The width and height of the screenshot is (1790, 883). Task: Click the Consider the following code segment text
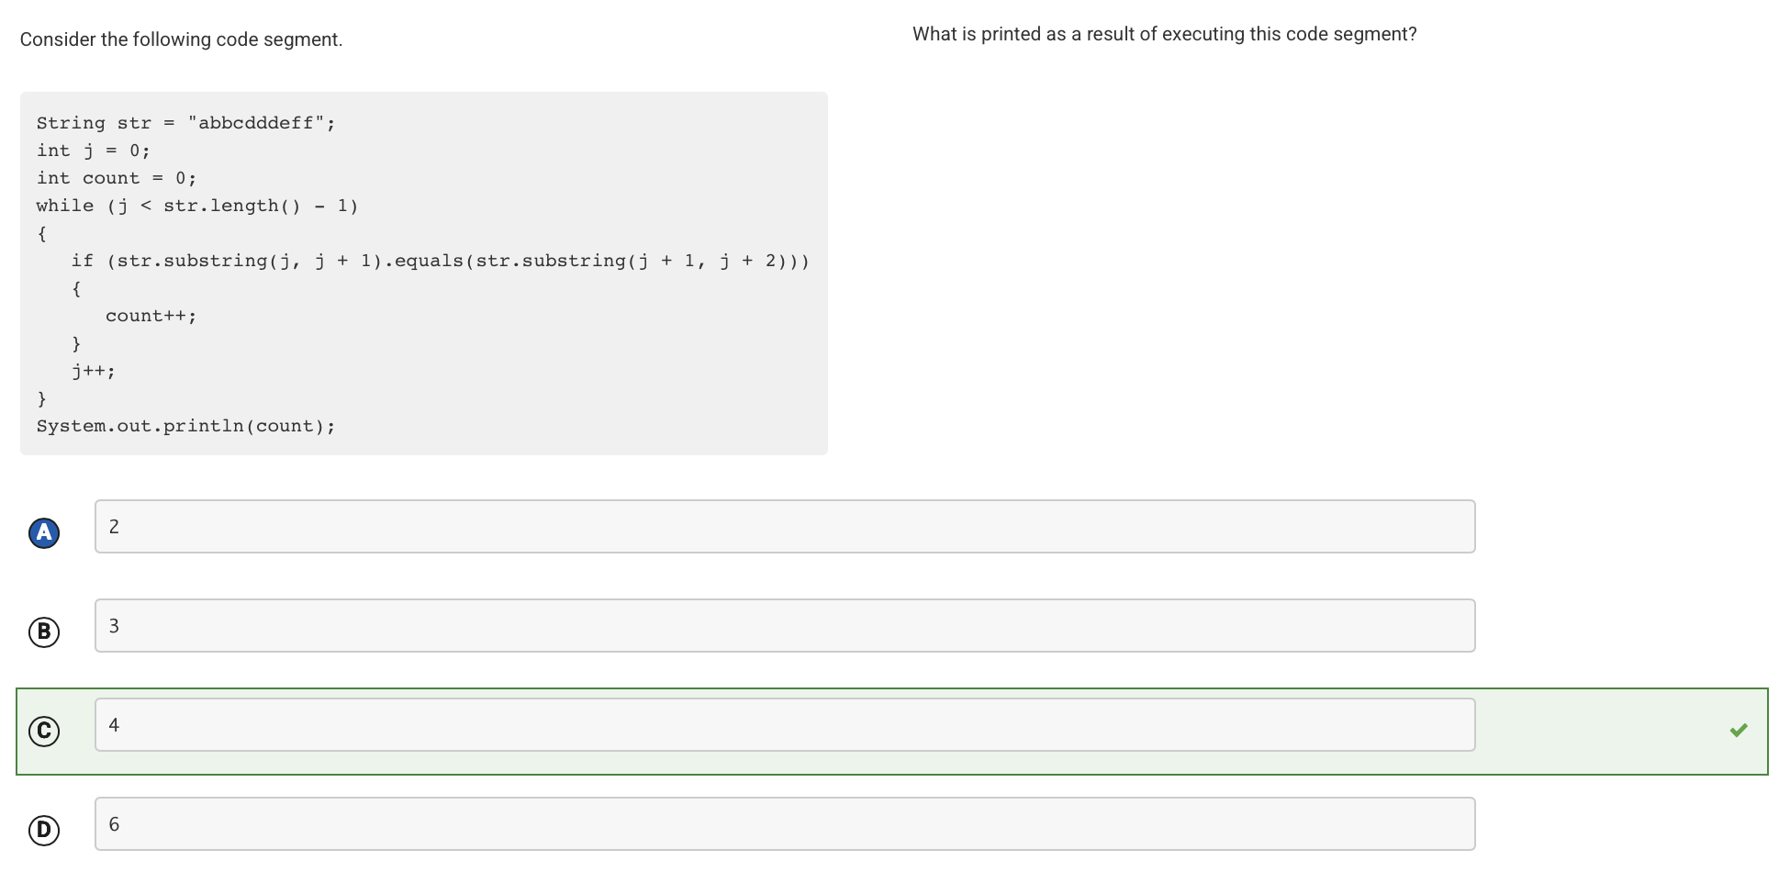click(181, 39)
